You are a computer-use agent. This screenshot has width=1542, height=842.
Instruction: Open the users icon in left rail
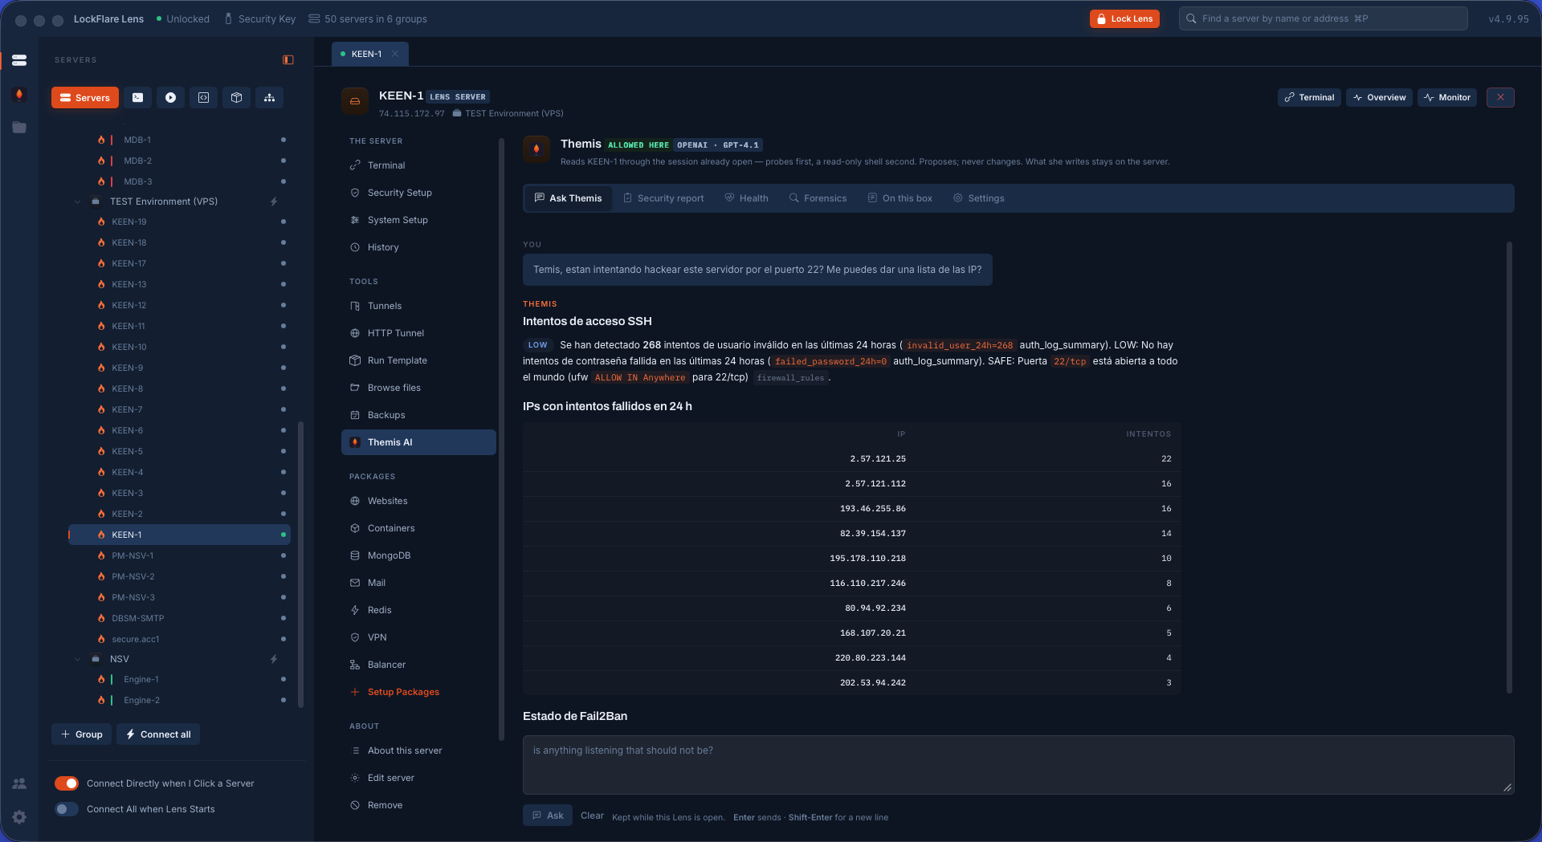click(x=19, y=783)
